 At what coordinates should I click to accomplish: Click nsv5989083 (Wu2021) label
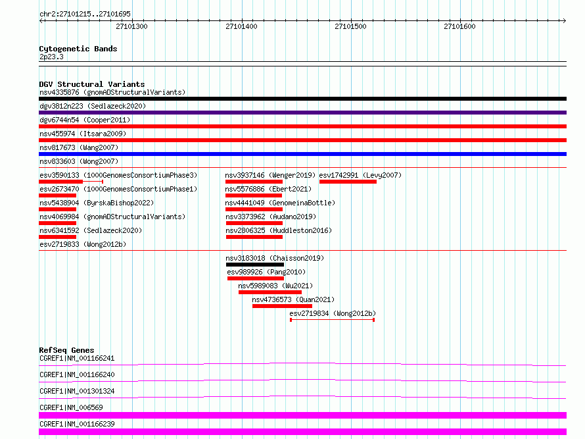click(275, 286)
